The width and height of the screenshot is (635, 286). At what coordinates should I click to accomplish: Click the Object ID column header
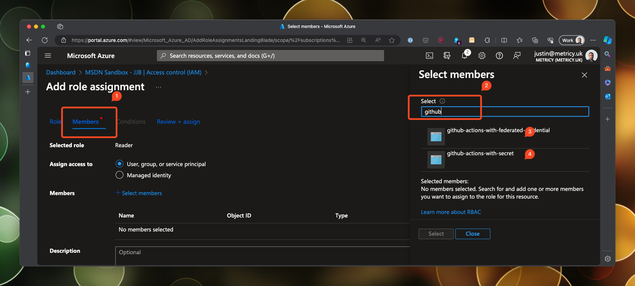[x=239, y=215]
